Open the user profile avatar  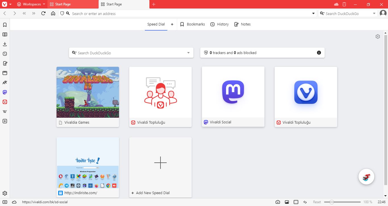[383, 13]
